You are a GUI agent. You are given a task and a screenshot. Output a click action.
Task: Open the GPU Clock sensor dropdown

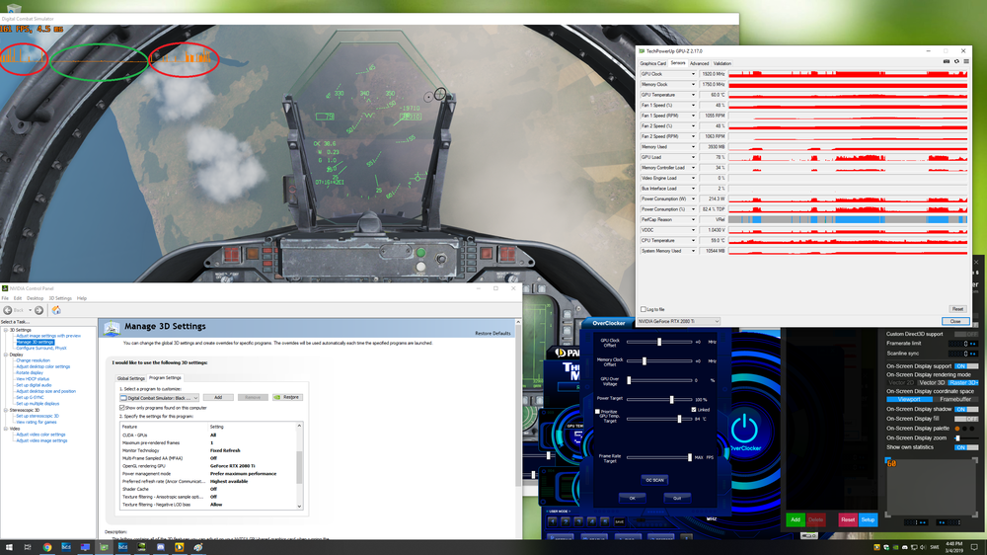point(693,74)
